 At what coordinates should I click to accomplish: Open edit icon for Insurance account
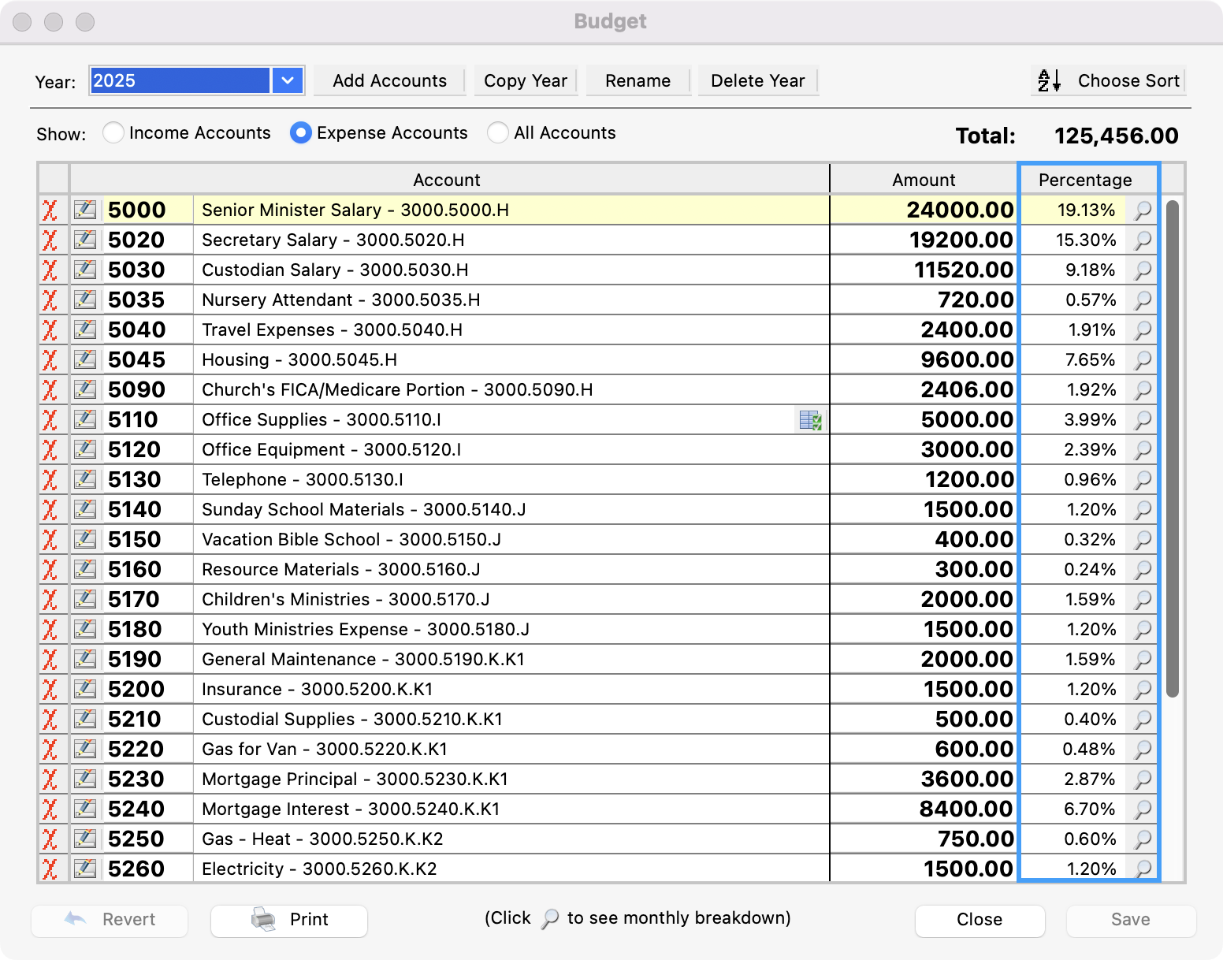click(x=85, y=690)
